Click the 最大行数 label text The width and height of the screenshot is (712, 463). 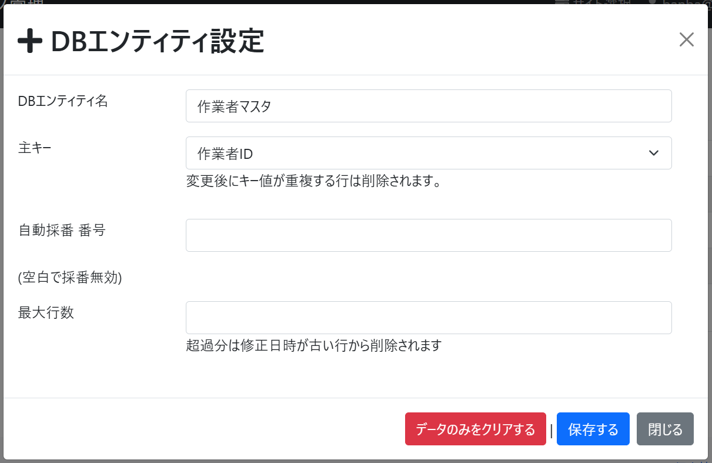46,312
